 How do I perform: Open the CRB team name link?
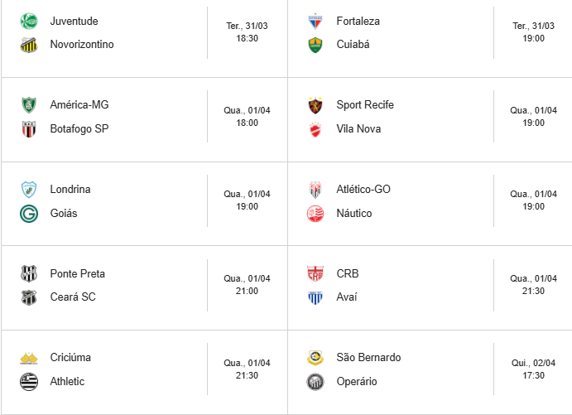(348, 274)
